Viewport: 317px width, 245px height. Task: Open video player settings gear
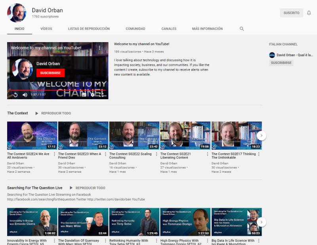93,95
